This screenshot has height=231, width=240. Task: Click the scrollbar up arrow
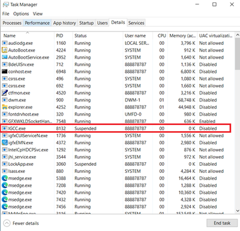(x=237, y=35)
